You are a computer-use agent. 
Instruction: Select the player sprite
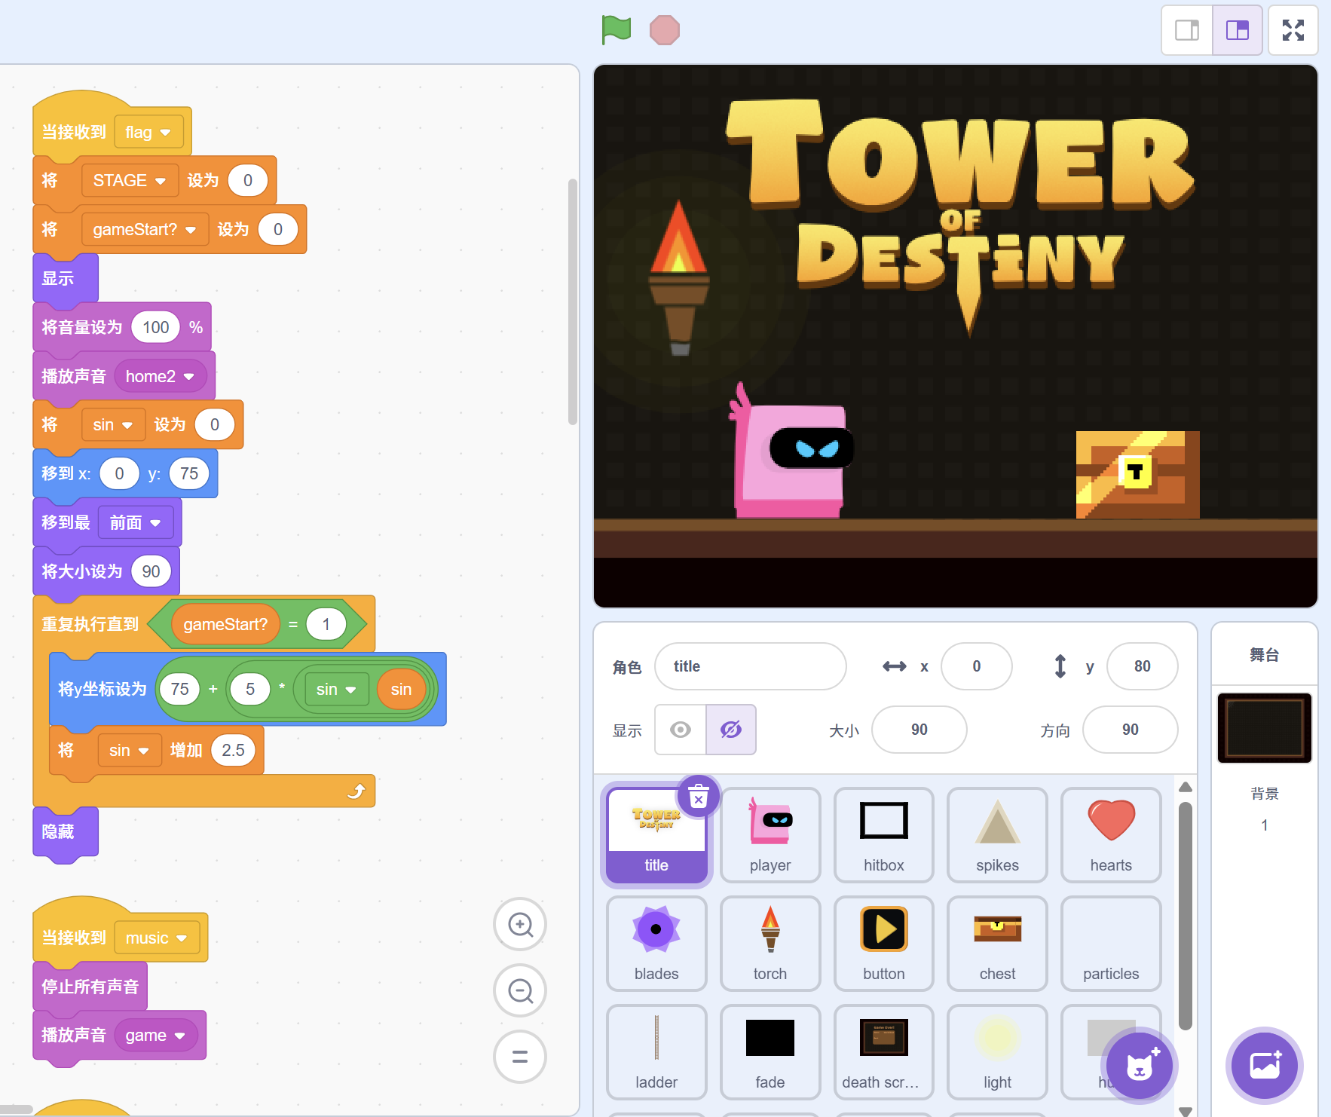click(x=770, y=834)
